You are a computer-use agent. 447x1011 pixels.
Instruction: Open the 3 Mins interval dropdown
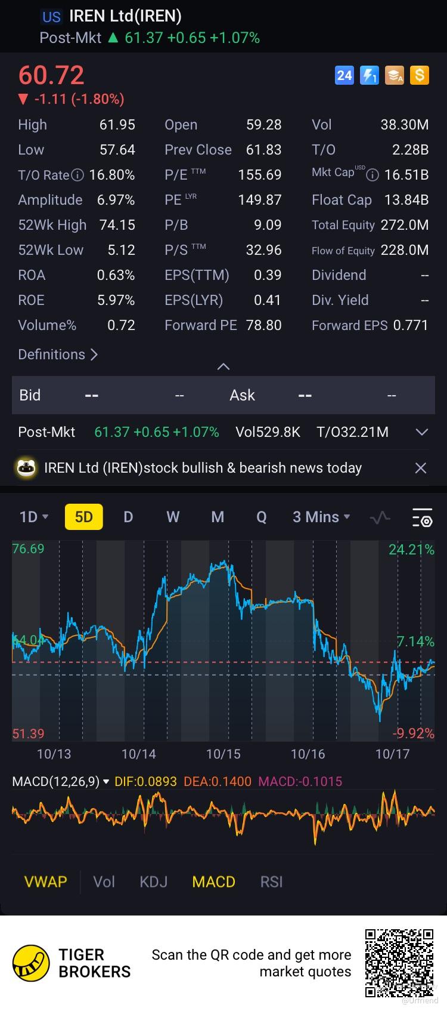pos(321,517)
